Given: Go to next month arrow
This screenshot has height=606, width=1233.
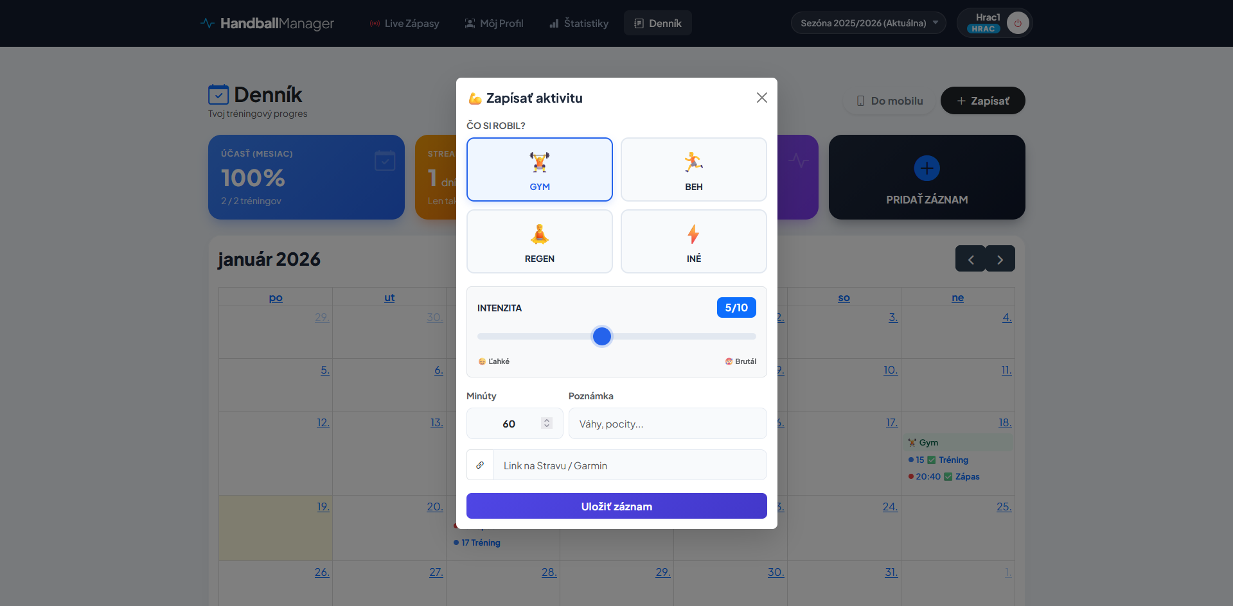Looking at the screenshot, I should [x=1000, y=259].
